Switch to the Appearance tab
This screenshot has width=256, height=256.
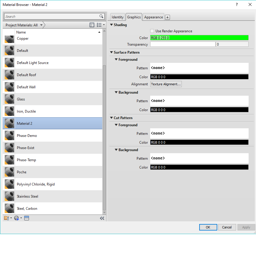coord(153,17)
